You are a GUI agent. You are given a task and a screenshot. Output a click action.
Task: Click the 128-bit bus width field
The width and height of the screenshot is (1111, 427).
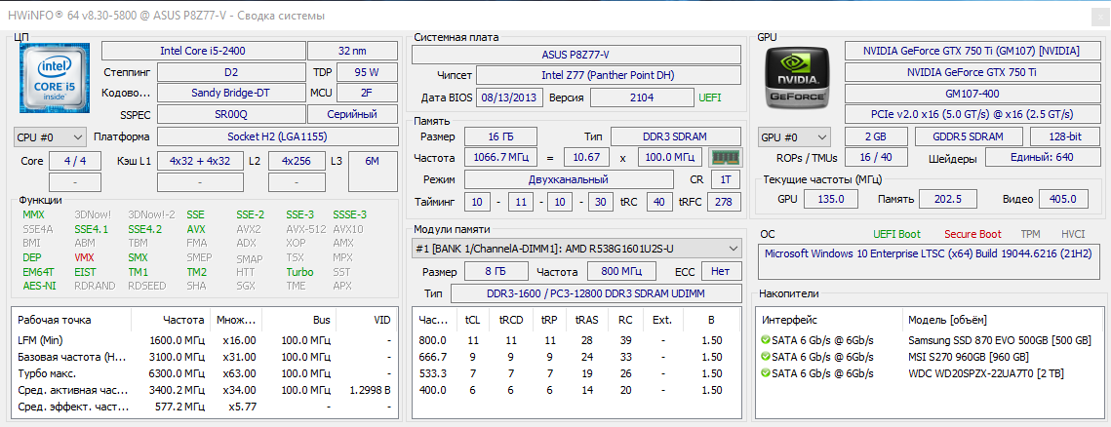pos(1063,136)
